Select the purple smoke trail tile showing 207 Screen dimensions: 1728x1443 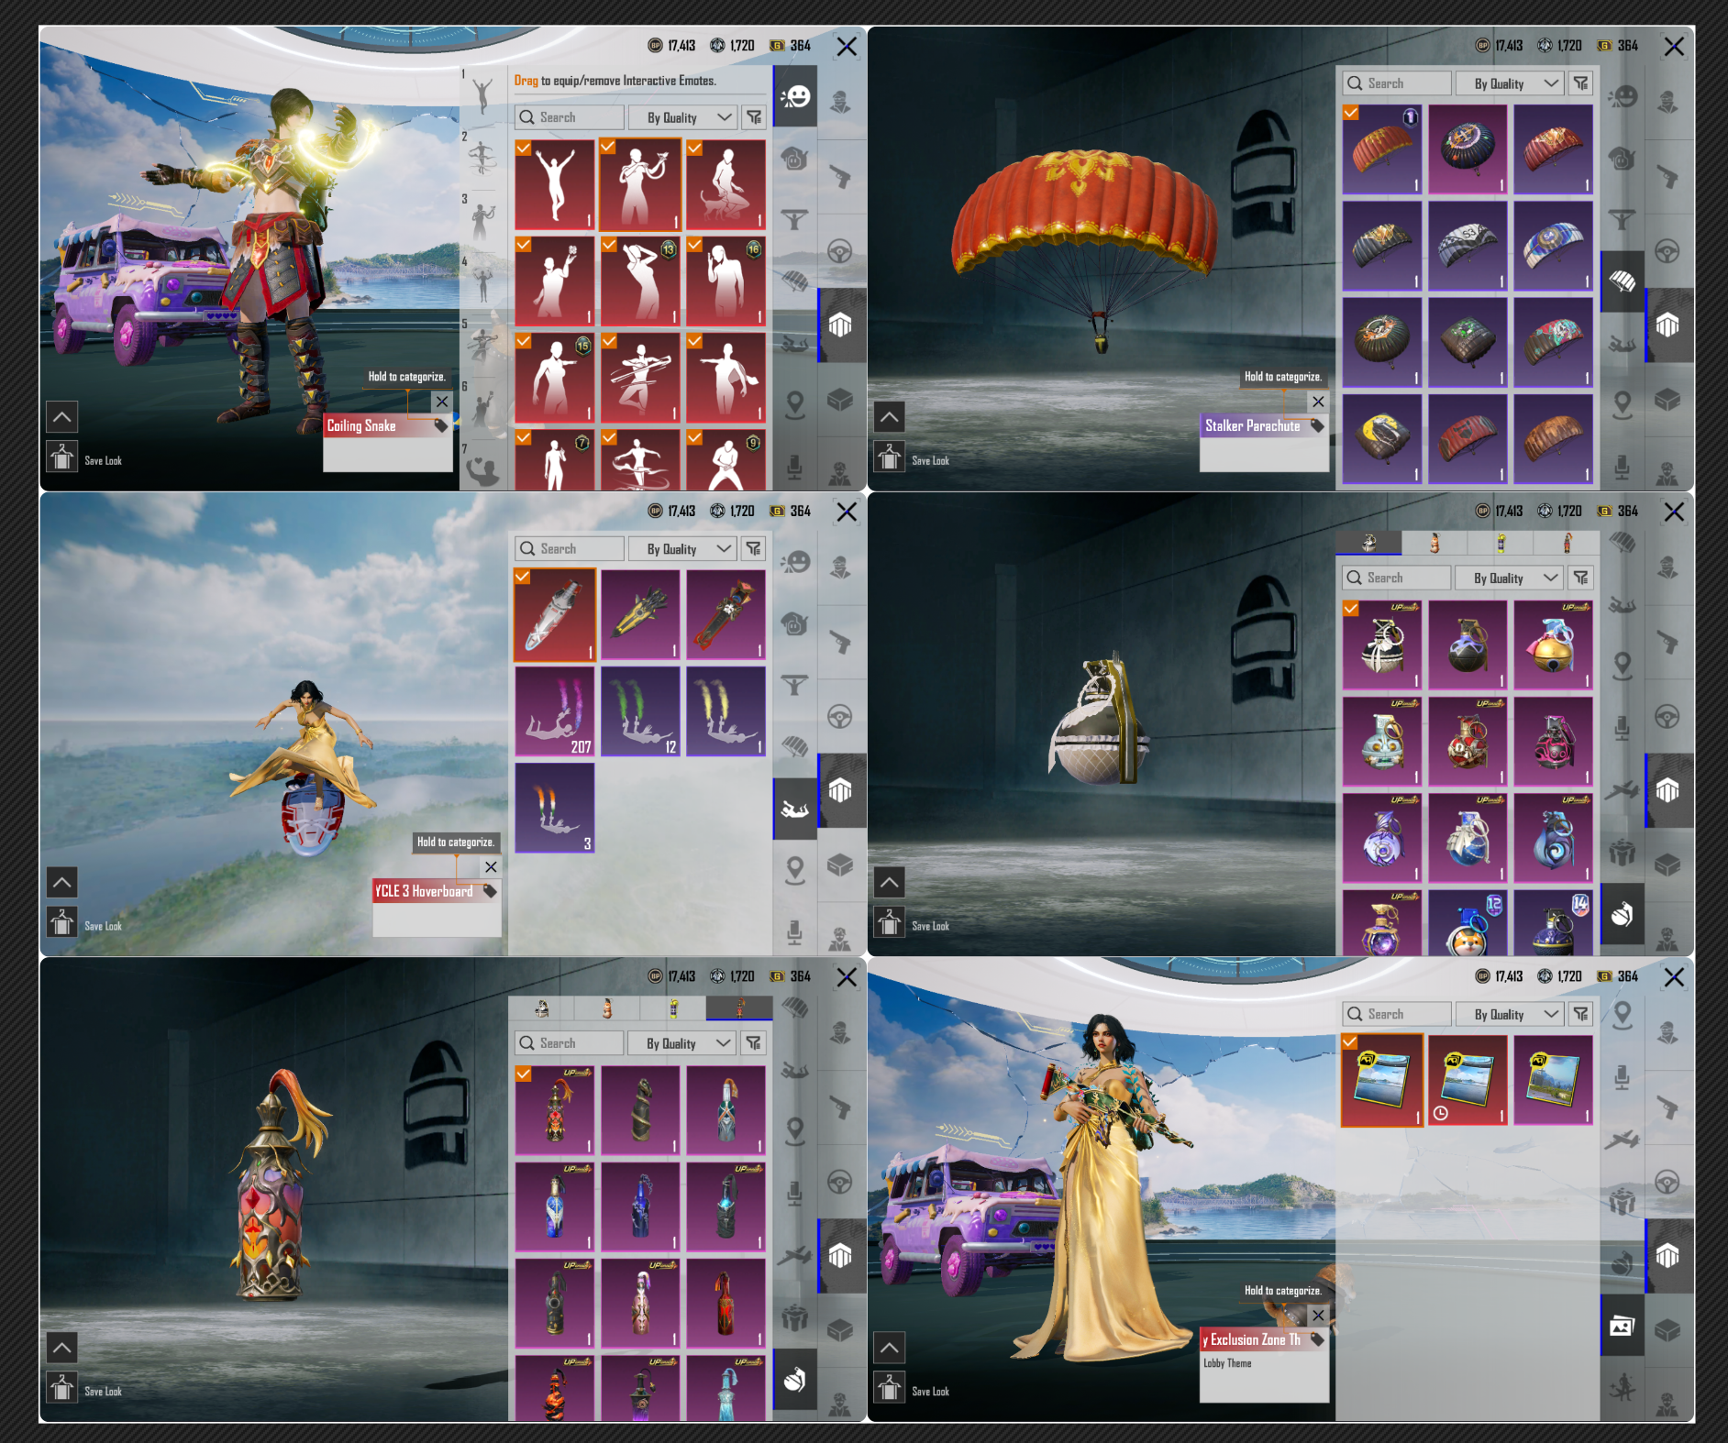coord(554,711)
